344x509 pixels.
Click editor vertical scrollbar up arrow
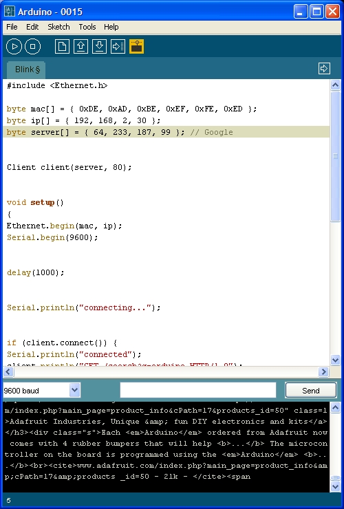[x=335, y=85]
